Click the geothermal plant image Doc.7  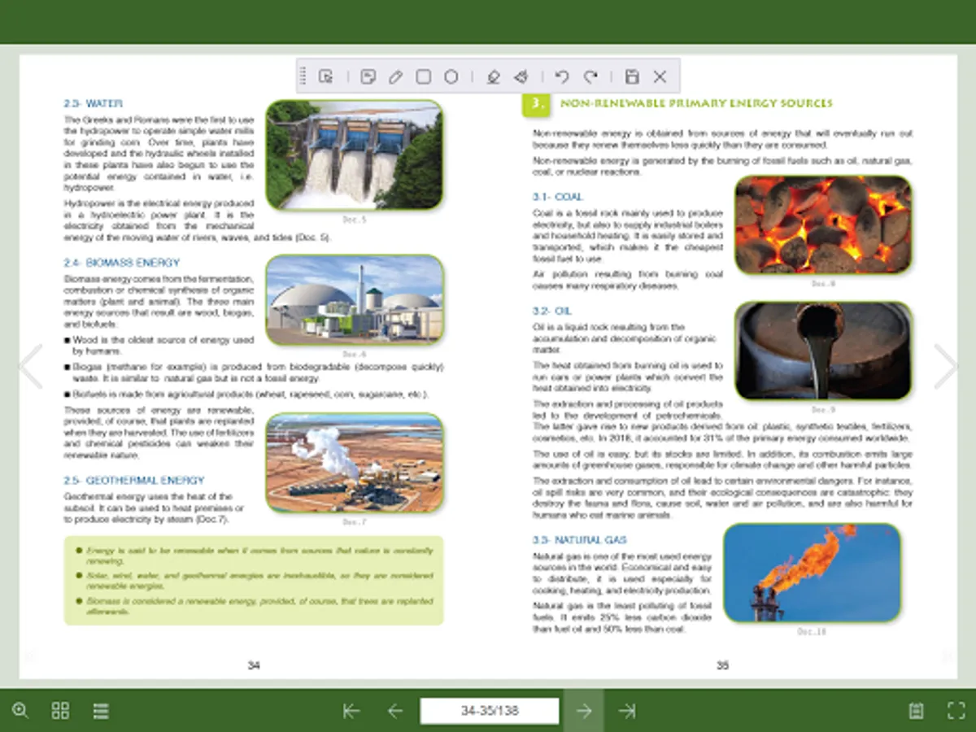pos(355,463)
